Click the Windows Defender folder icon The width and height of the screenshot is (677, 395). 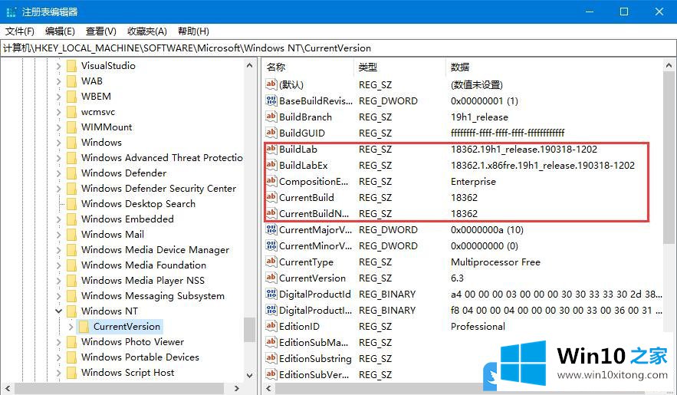[71, 173]
